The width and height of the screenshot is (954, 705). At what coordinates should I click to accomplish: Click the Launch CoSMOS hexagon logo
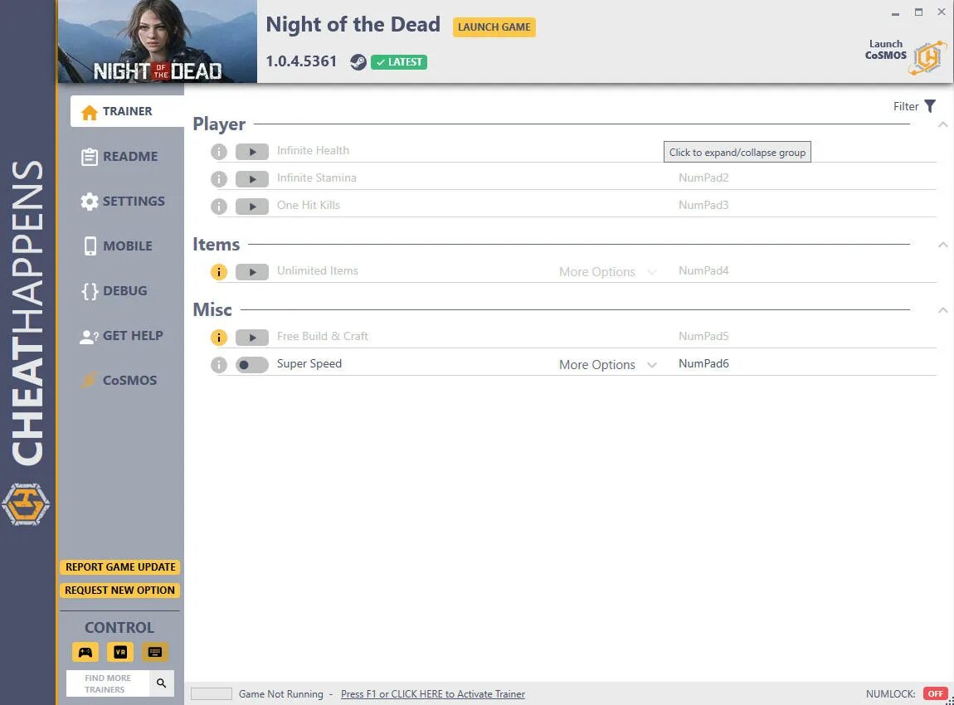(927, 58)
